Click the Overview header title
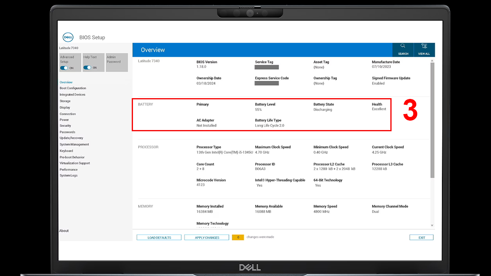The width and height of the screenshot is (491, 276). (x=153, y=50)
